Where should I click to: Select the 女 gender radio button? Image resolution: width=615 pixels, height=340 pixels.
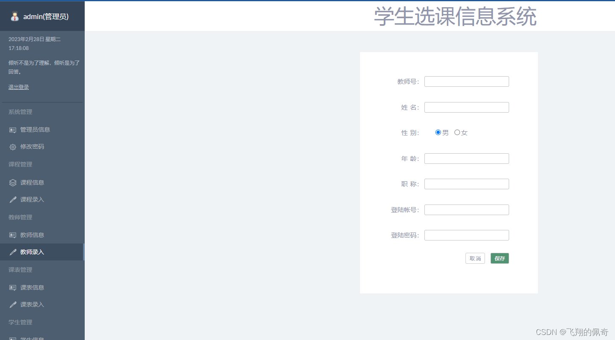[x=457, y=133]
